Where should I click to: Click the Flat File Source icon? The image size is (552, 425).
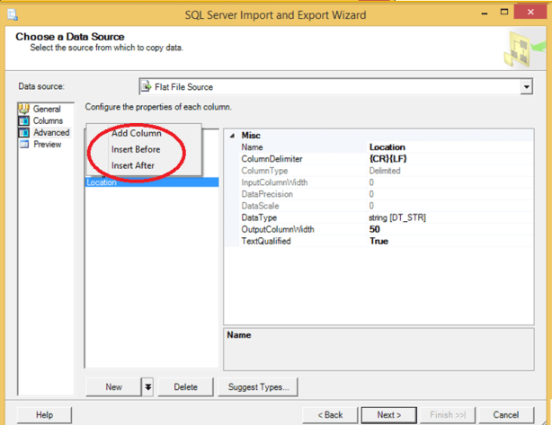pos(147,87)
